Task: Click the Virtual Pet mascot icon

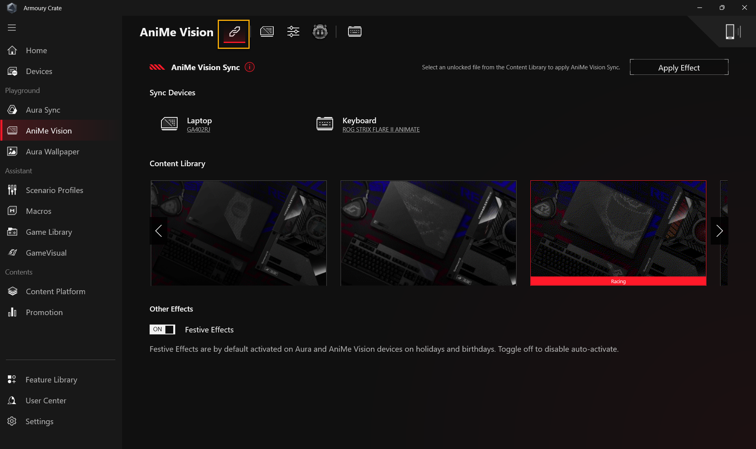Action: tap(320, 32)
